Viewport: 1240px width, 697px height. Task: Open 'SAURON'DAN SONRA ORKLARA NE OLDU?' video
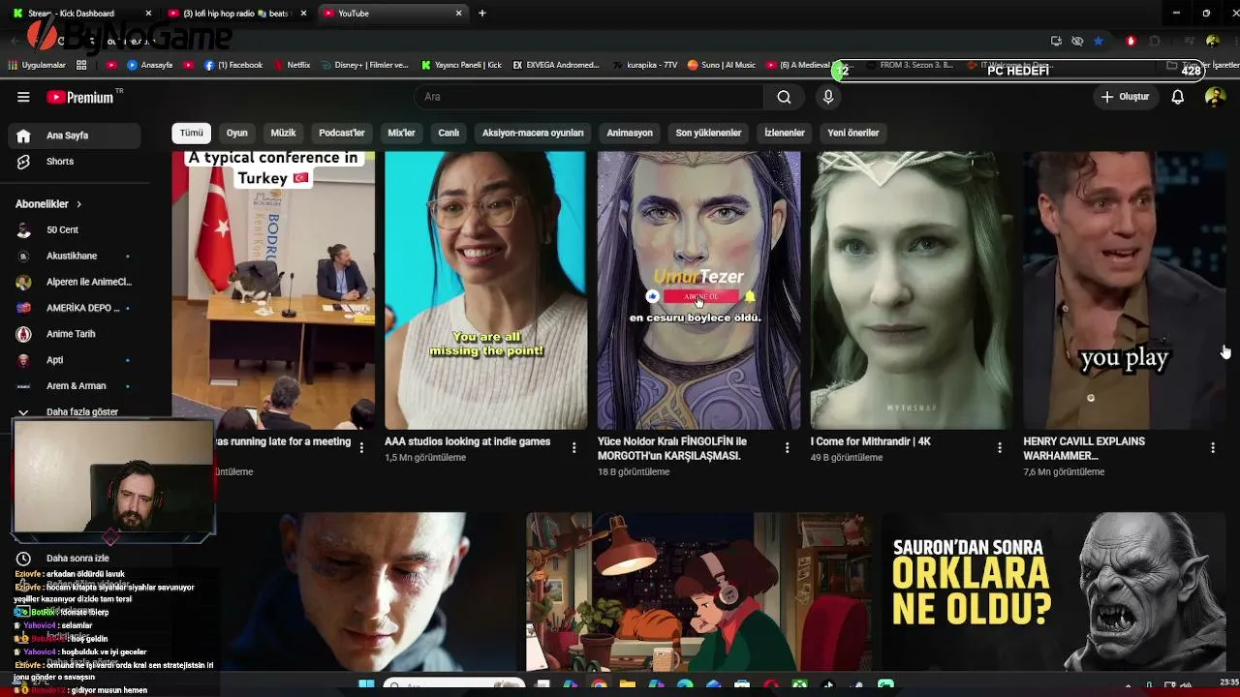tap(1053, 591)
